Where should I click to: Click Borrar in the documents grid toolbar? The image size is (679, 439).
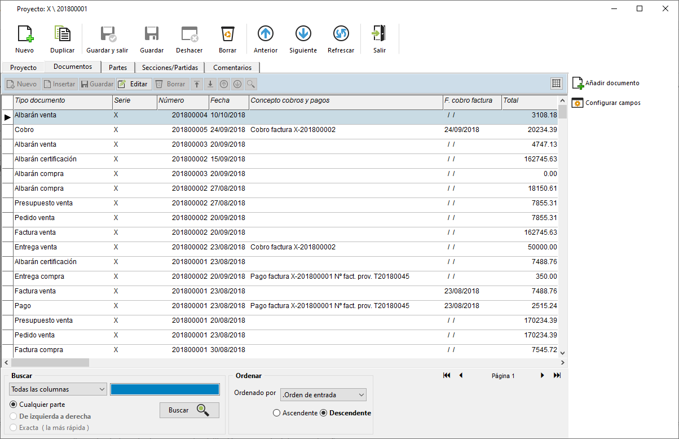click(x=171, y=84)
